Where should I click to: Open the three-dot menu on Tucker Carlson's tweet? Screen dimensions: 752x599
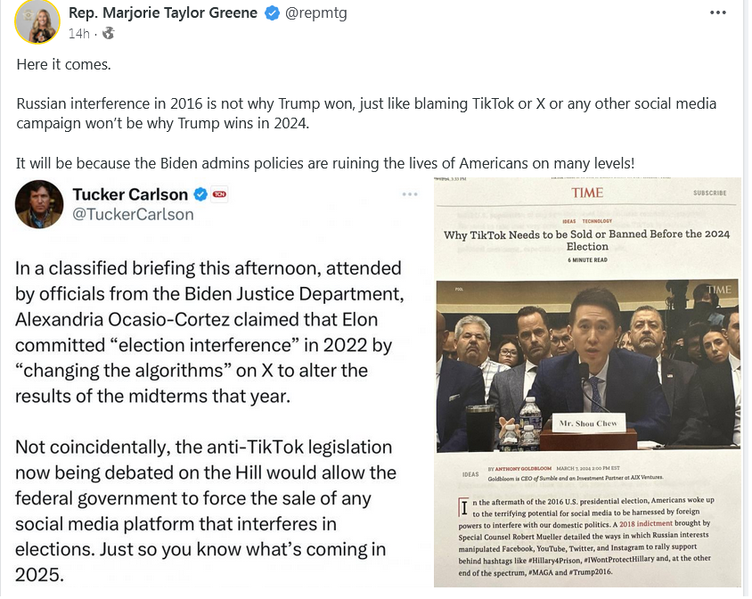[x=410, y=194]
